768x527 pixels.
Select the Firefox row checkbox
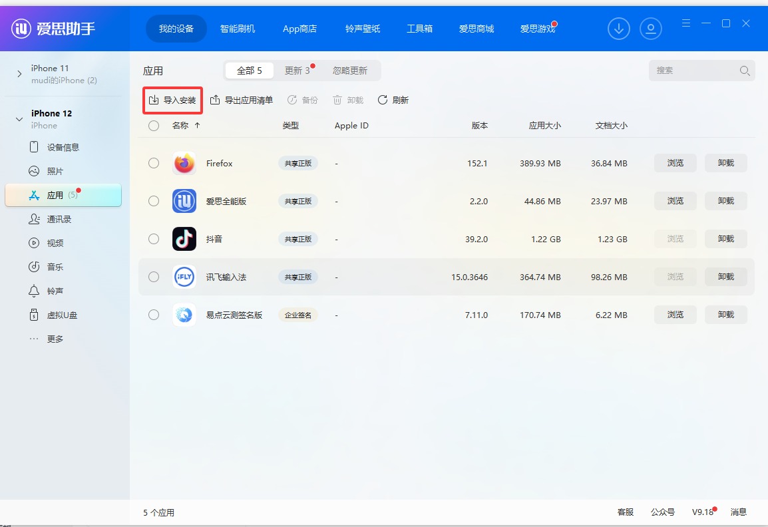[154, 163]
